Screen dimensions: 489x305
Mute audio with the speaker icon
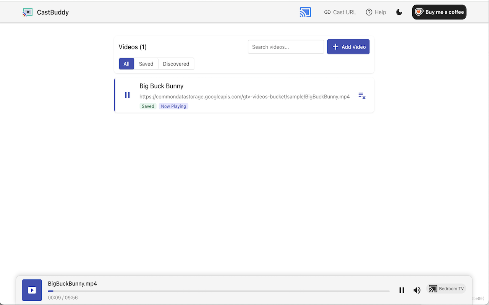[x=417, y=290]
